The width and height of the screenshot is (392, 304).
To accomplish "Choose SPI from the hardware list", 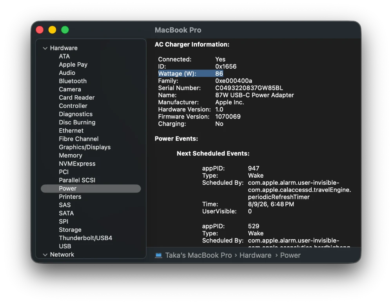I will tap(64, 222).
